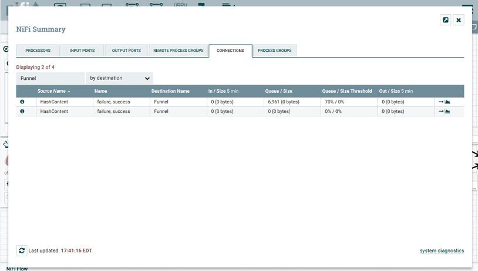The height and width of the screenshot is (271, 478).
Task: Show details icon for the 6,961 queued connection
Action: tap(22, 102)
